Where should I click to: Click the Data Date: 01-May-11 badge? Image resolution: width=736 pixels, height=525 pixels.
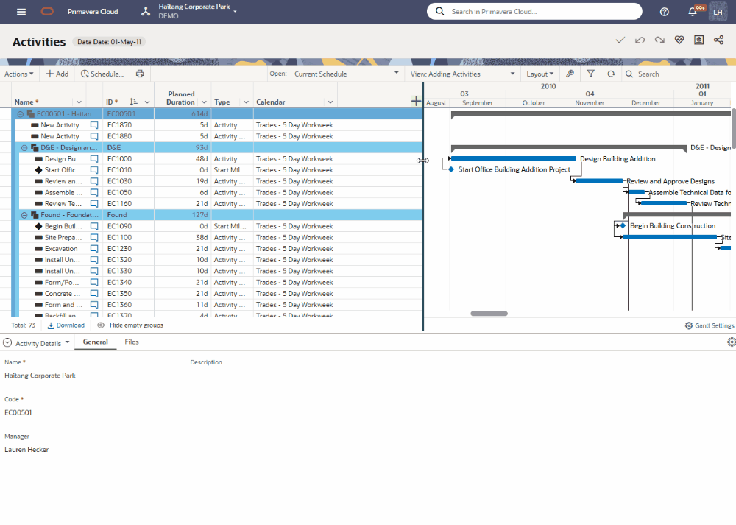click(x=109, y=42)
